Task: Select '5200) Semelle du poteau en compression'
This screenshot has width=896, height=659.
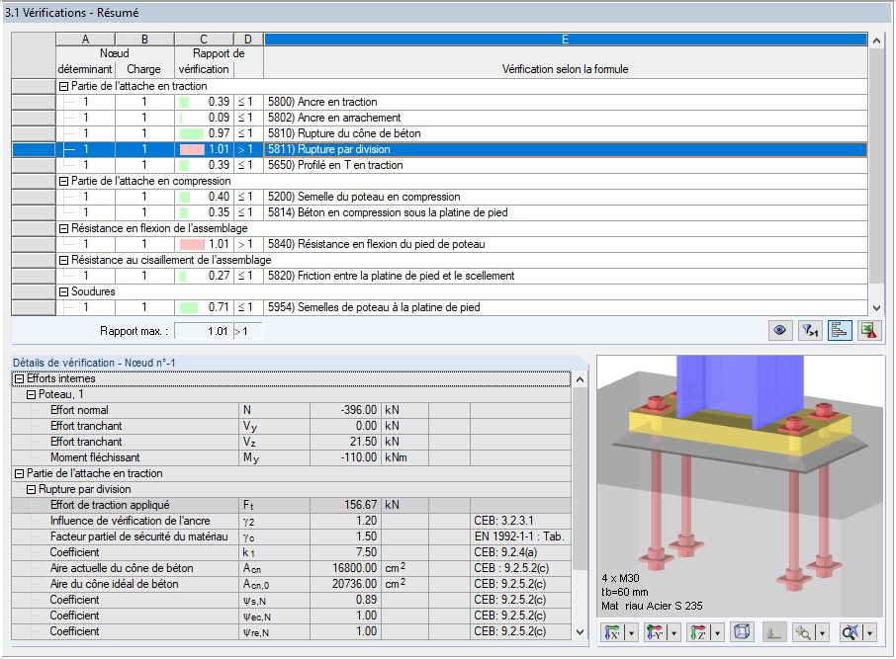Action: click(x=439, y=197)
